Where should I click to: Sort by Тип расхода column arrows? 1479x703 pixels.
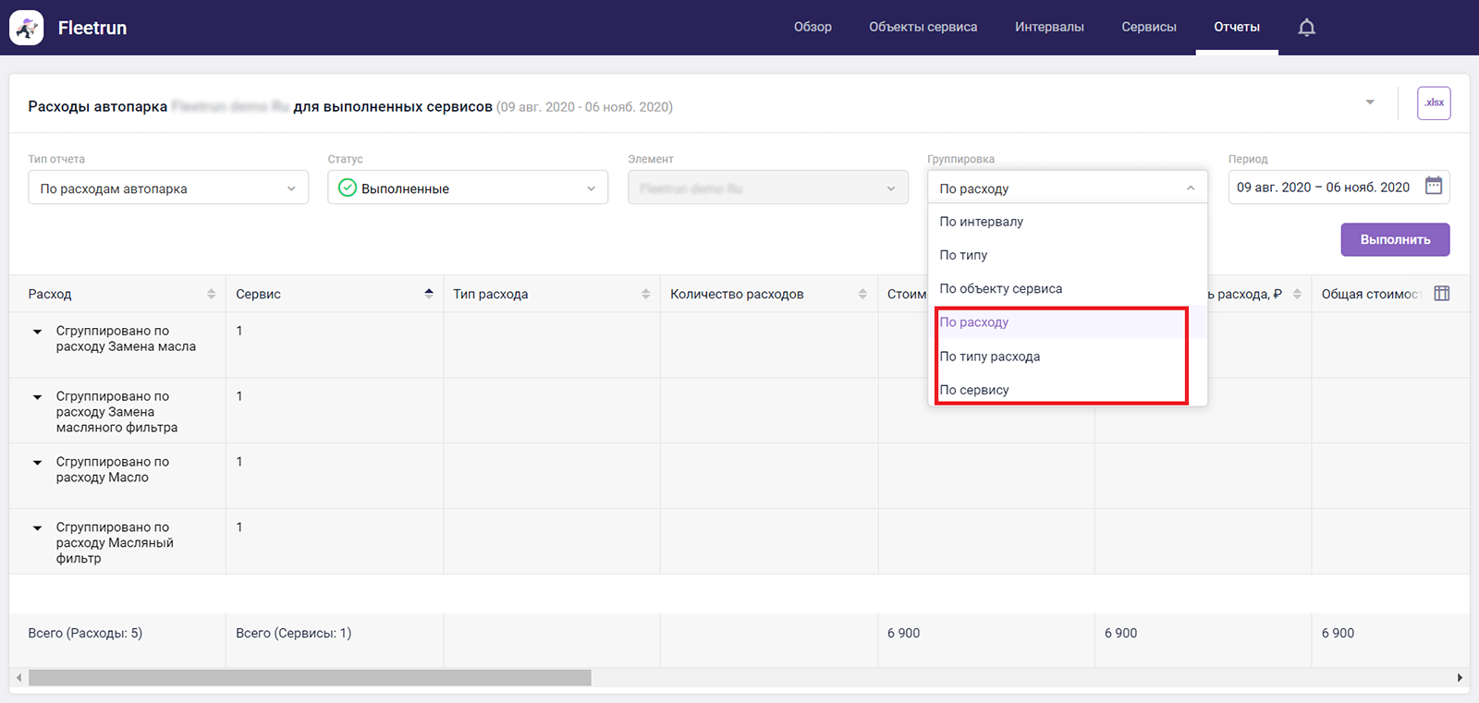pos(645,294)
